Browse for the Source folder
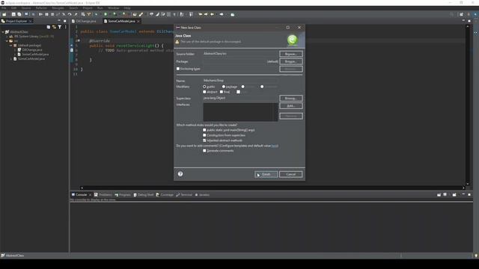 click(x=291, y=54)
